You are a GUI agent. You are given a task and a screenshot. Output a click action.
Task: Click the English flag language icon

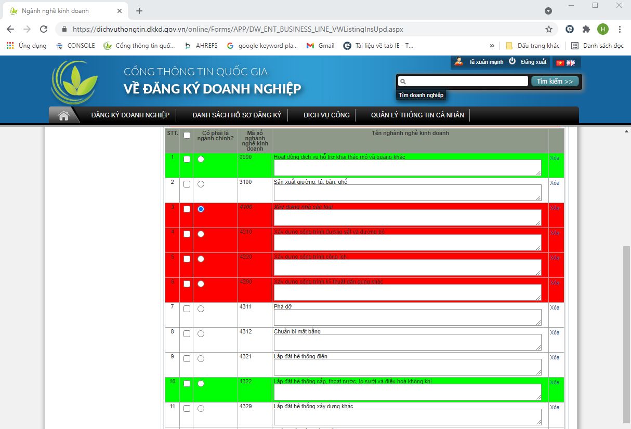tap(571, 63)
